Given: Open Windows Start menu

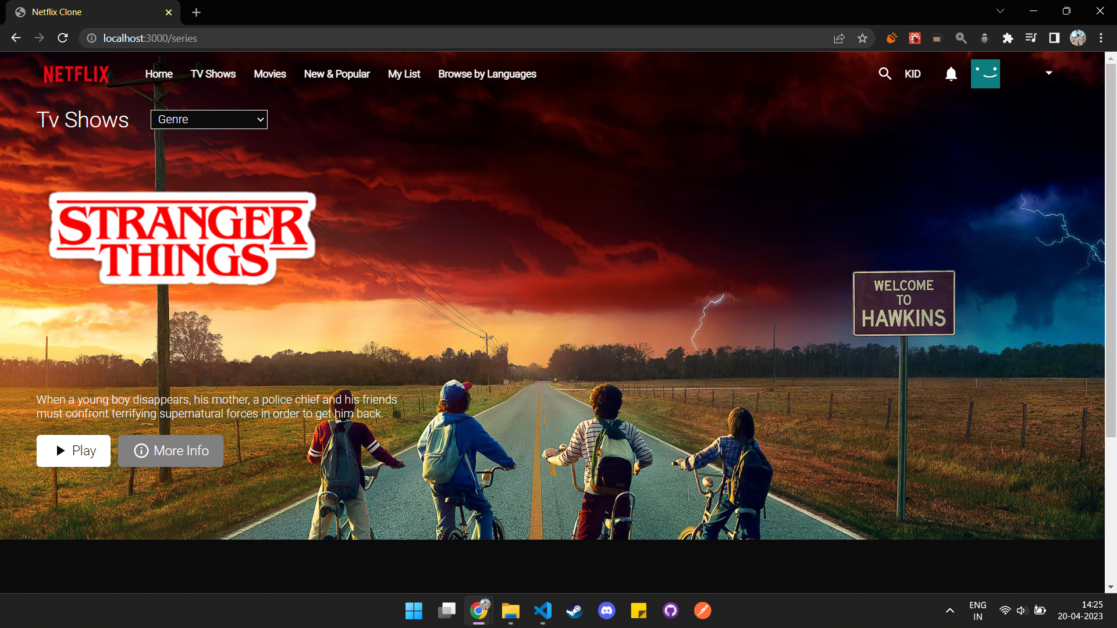Looking at the screenshot, I should [x=414, y=611].
